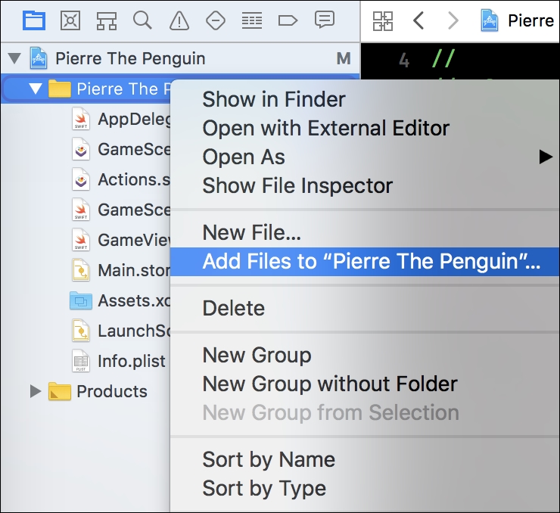Go forward with the right chevron
This screenshot has height=513, width=560.
click(453, 20)
